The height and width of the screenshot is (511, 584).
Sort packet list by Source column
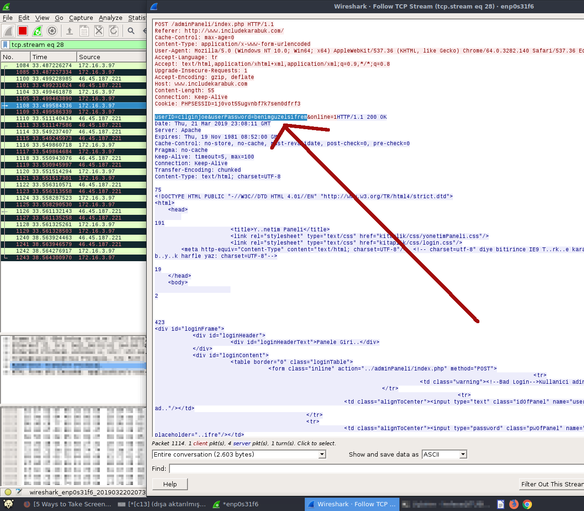click(x=112, y=57)
